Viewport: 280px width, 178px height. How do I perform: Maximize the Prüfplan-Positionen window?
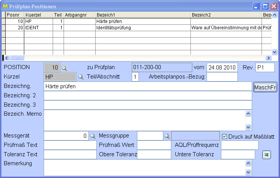[x=265, y=6]
